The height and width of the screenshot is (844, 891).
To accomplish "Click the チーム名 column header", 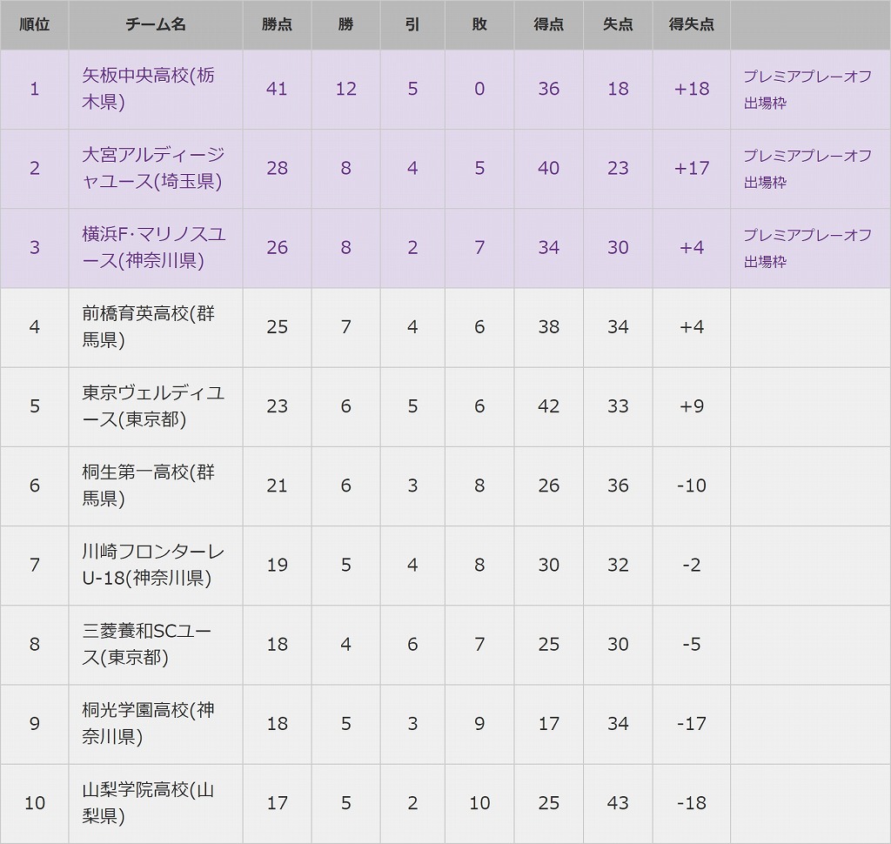I will click(x=156, y=24).
